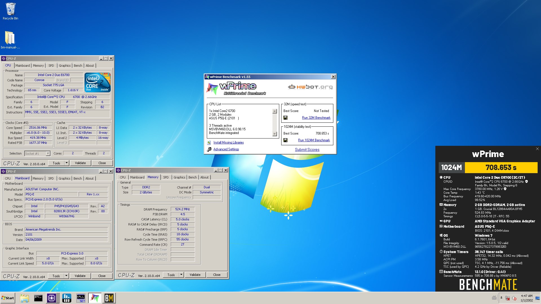
Task: Click the CPU-Z title icon in Mainboard window
Action: pos(4,171)
